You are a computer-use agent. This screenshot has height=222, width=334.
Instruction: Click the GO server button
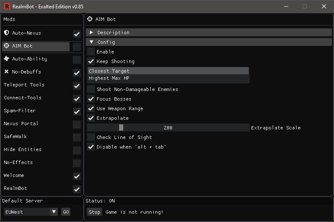click(x=66, y=212)
